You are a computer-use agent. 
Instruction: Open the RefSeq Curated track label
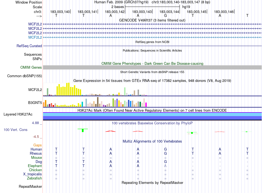coord(29,46)
